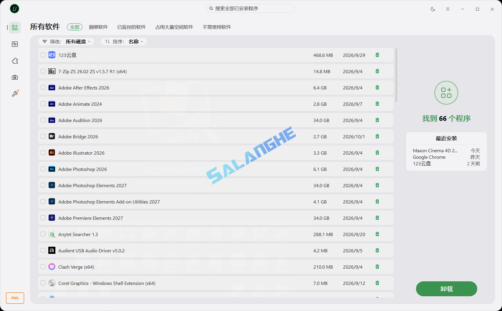Switch to 捆绑软件 tab
This screenshot has width=502, height=311.
(98, 27)
